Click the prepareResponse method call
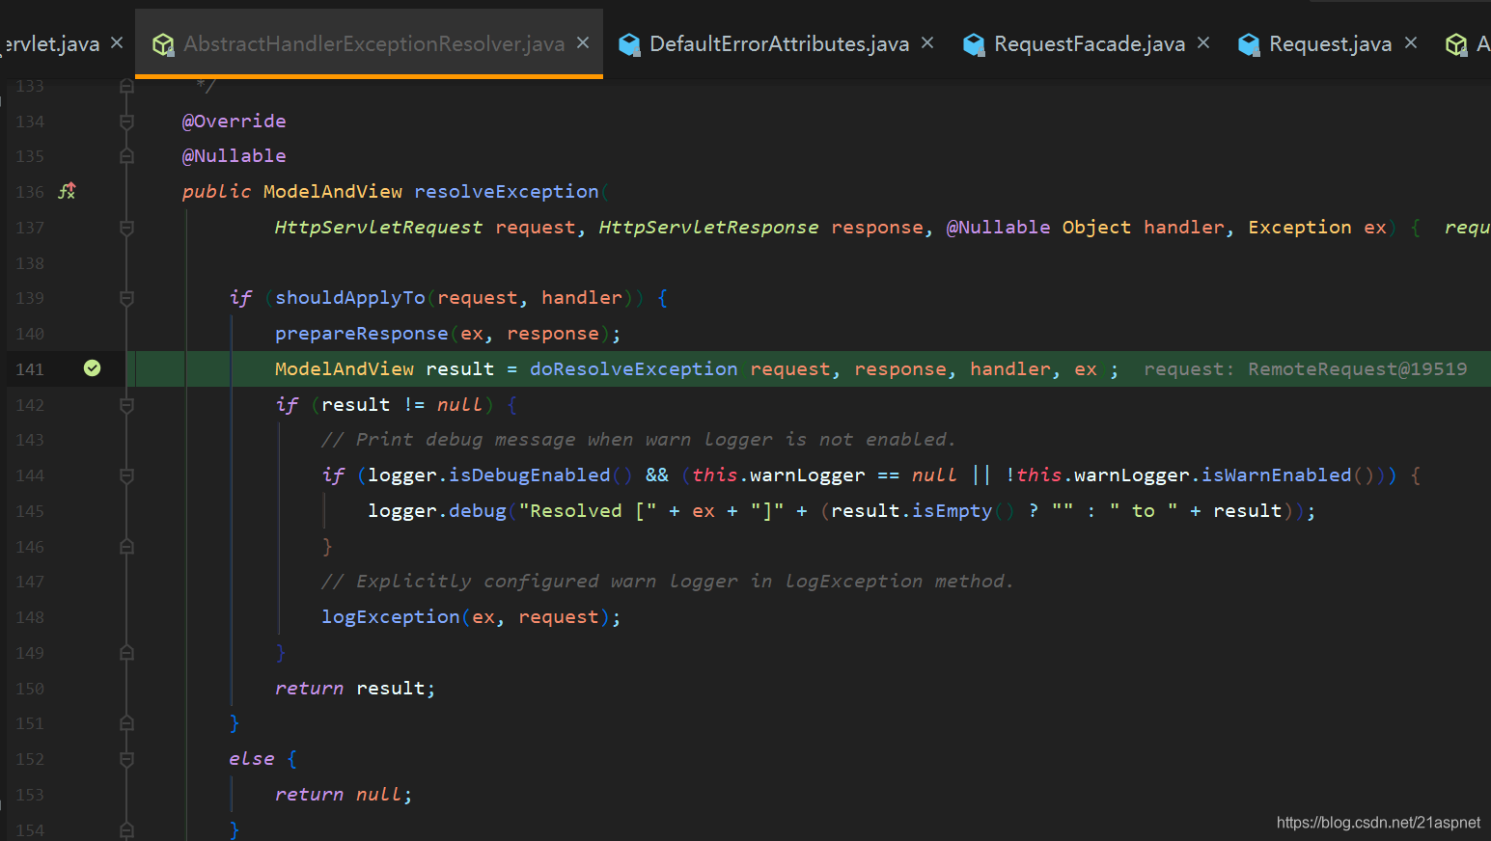Viewport: 1491px width, 841px height. tap(362, 334)
